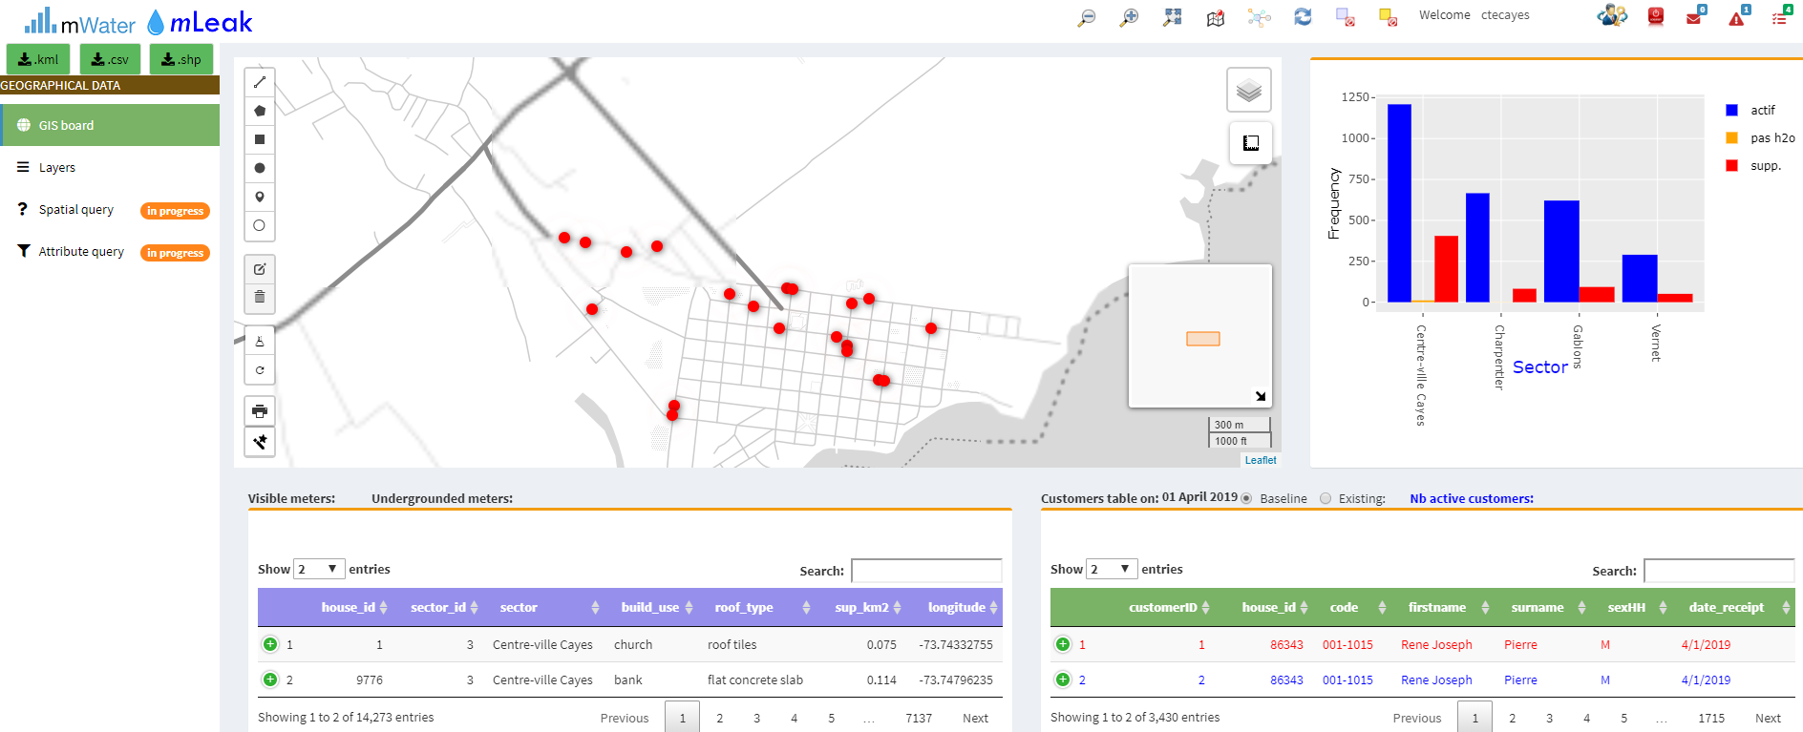The image size is (1803, 732).
Task: Click the print map icon
Action: tap(260, 411)
